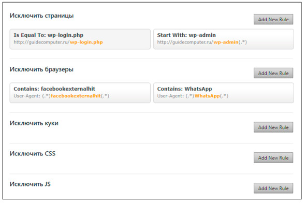306x203 pixels.
Task: Add a new rule for Исключить браузеры
Action: coord(273,73)
